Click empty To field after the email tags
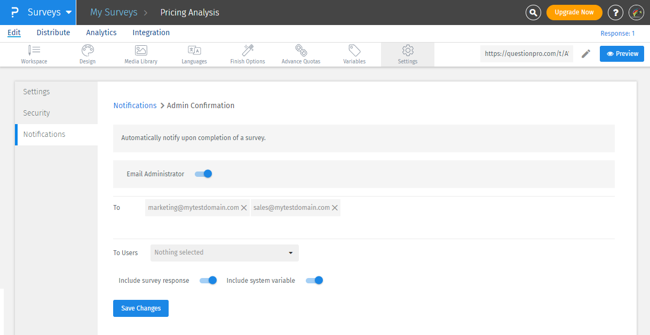 pyautogui.click(x=477, y=208)
